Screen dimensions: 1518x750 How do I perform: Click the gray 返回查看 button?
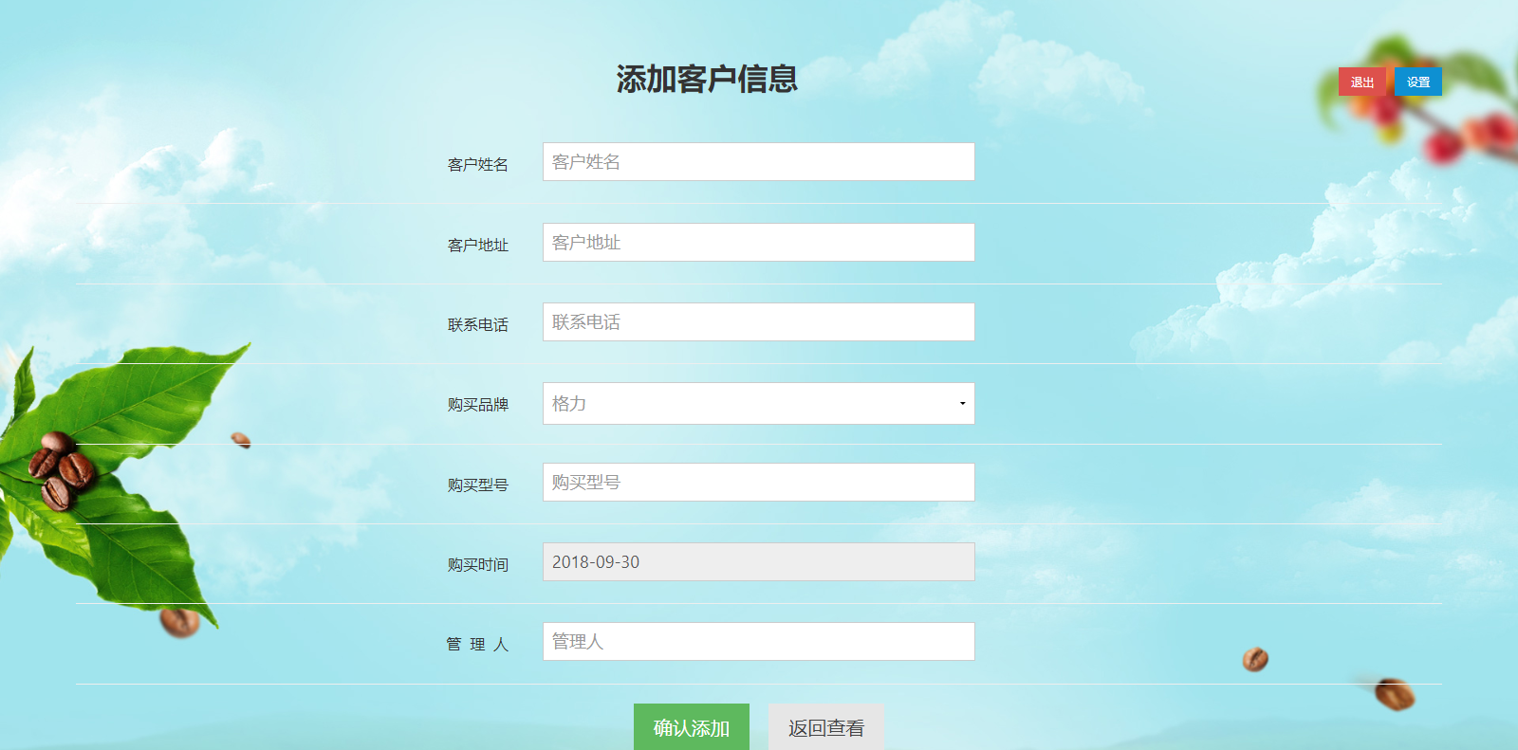826,727
